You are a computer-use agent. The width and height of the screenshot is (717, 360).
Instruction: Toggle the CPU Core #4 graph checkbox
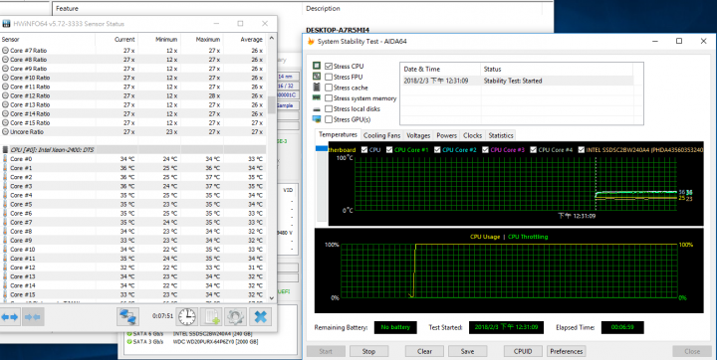click(x=533, y=150)
